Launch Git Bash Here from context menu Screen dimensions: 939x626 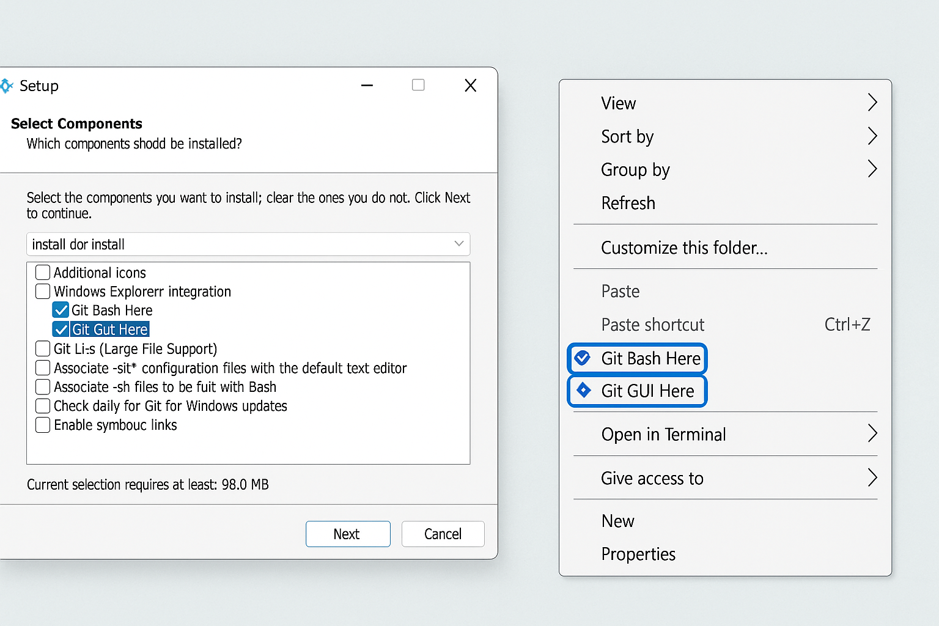coord(637,358)
